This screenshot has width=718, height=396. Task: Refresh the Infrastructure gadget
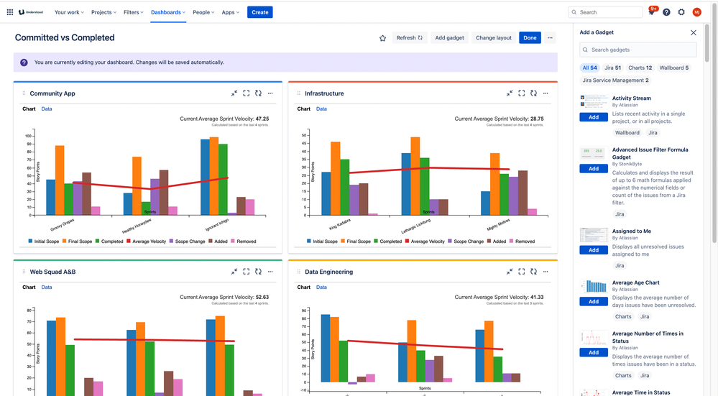coord(533,93)
